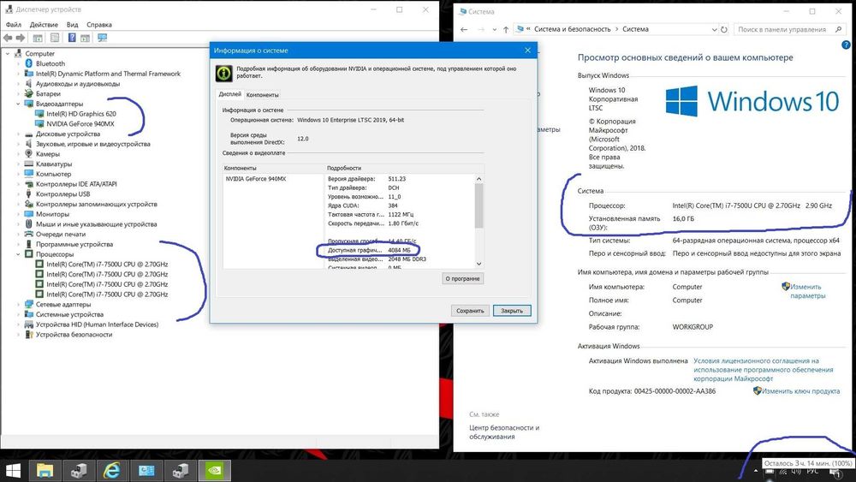
Task: Go back in Device Manager toolbar
Action: tap(8, 38)
